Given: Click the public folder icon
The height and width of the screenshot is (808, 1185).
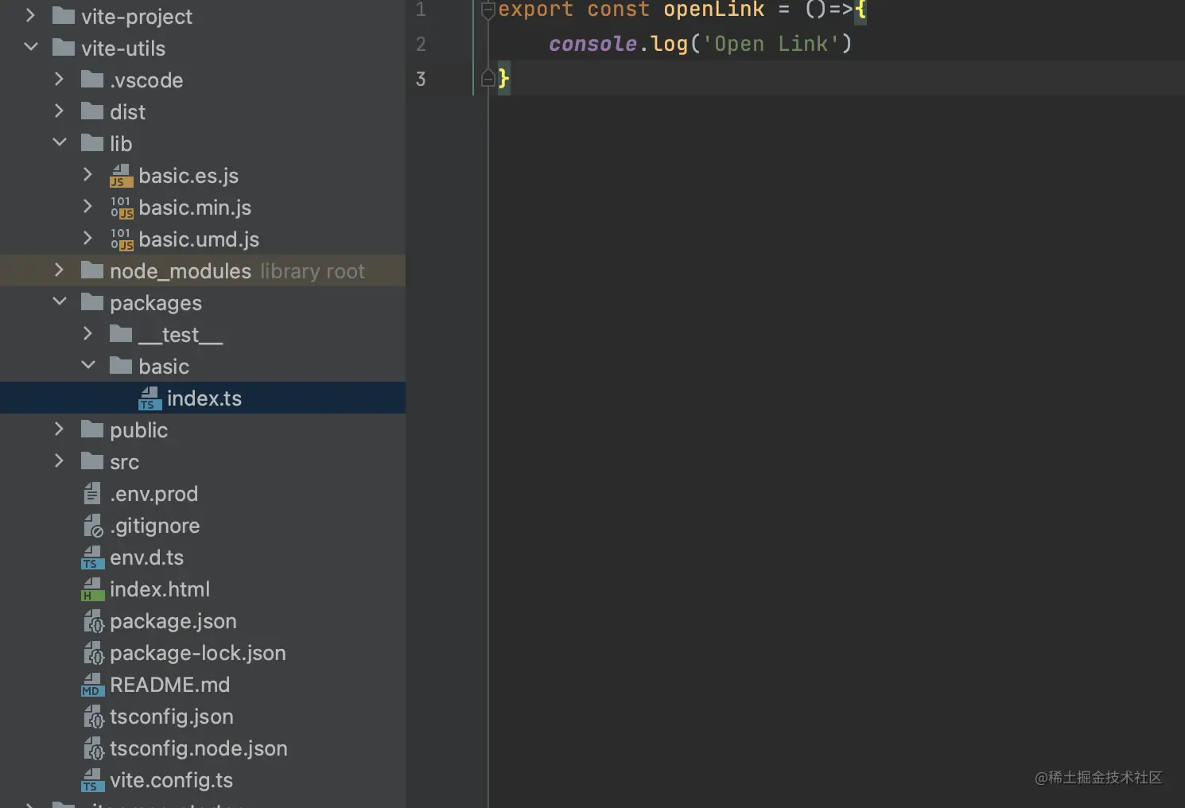Looking at the screenshot, I should click(92, 429).
